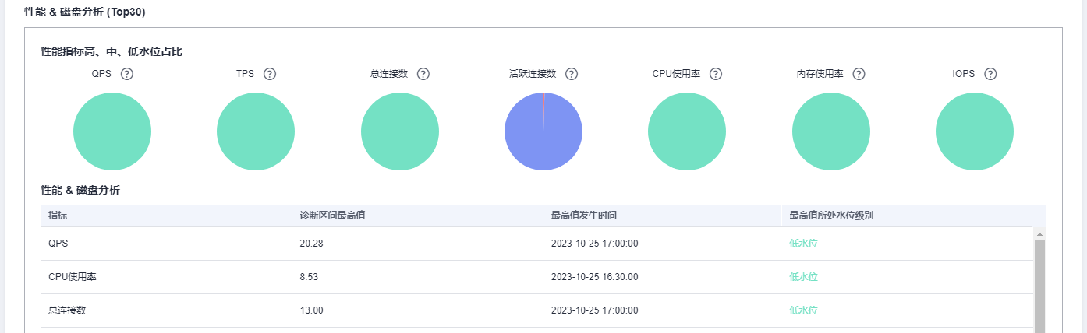Click 低水位 in the CPU使用率 row
1087x333 pixels.
(x=803, y=277)
